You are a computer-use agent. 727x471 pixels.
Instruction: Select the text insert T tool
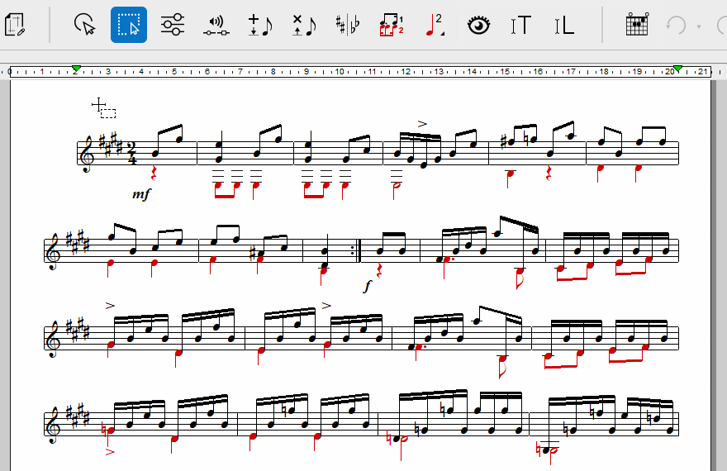pyautogui.click(x=521, y=26)
